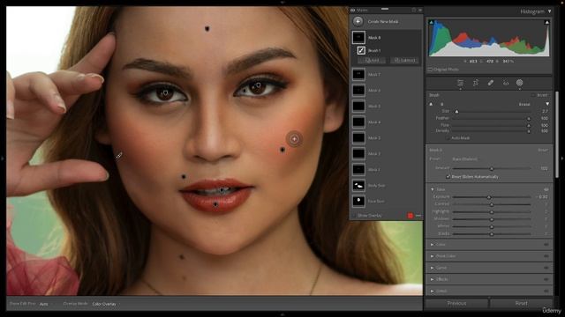
Task: Select the Face Skin mask thumbnail
Action: coord(358,202)
